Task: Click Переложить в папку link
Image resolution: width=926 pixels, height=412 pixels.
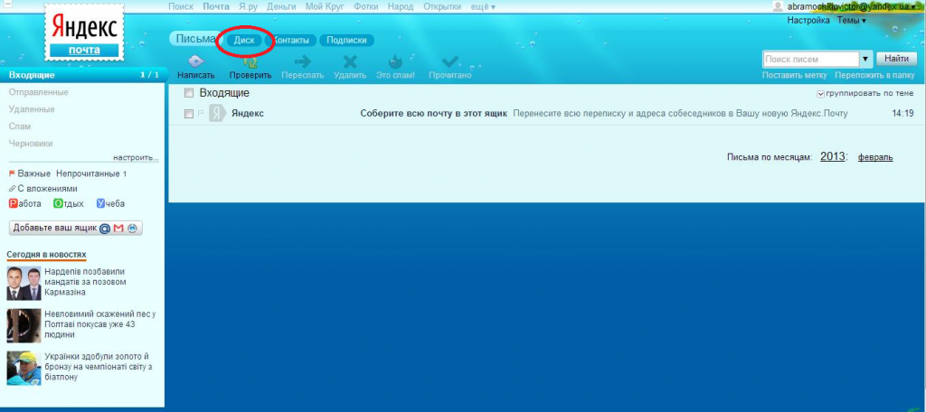Action: click(874, 76)
